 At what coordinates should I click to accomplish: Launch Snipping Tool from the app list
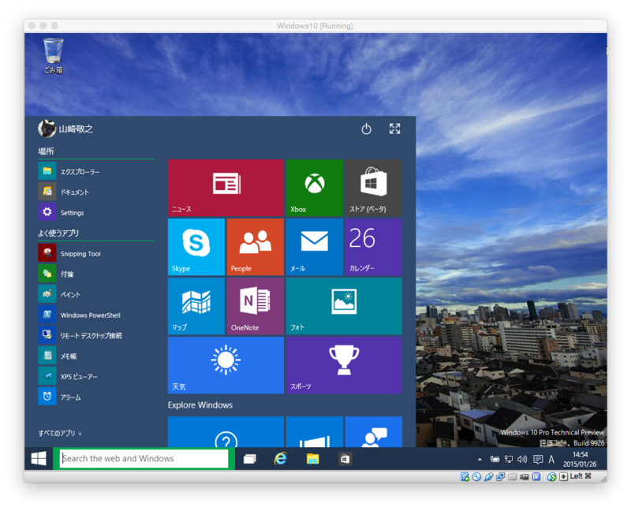coord(95,253)
